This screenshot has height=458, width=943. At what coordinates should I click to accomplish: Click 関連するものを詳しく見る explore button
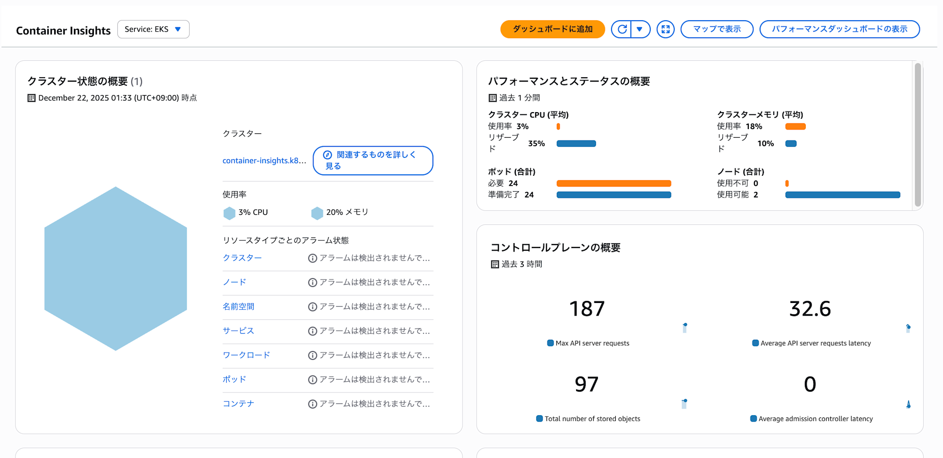372,161
